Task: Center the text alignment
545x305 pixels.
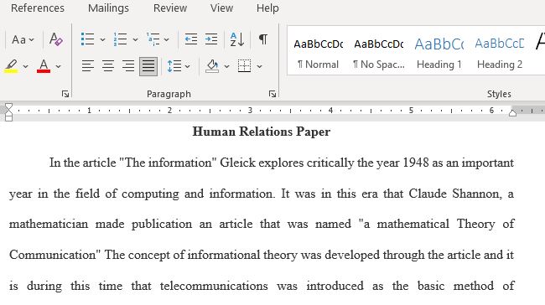Action: [108, 66]
